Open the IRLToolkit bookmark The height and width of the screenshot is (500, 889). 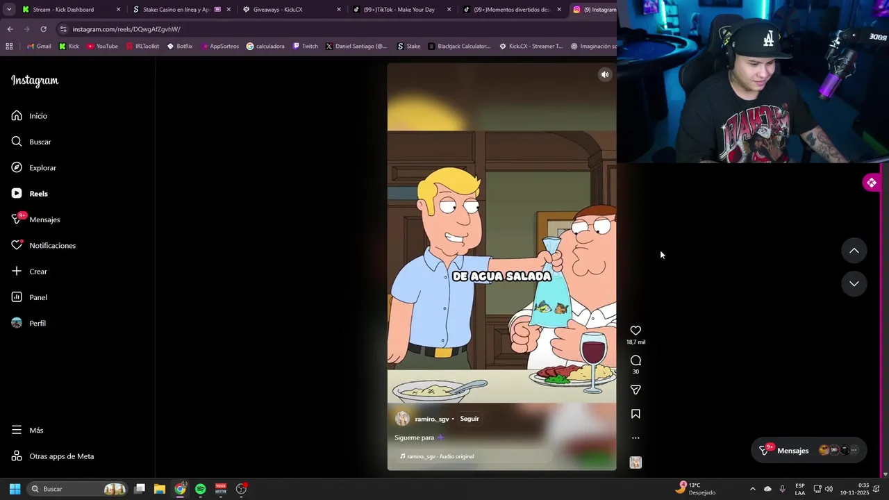[x=142, y=47]
